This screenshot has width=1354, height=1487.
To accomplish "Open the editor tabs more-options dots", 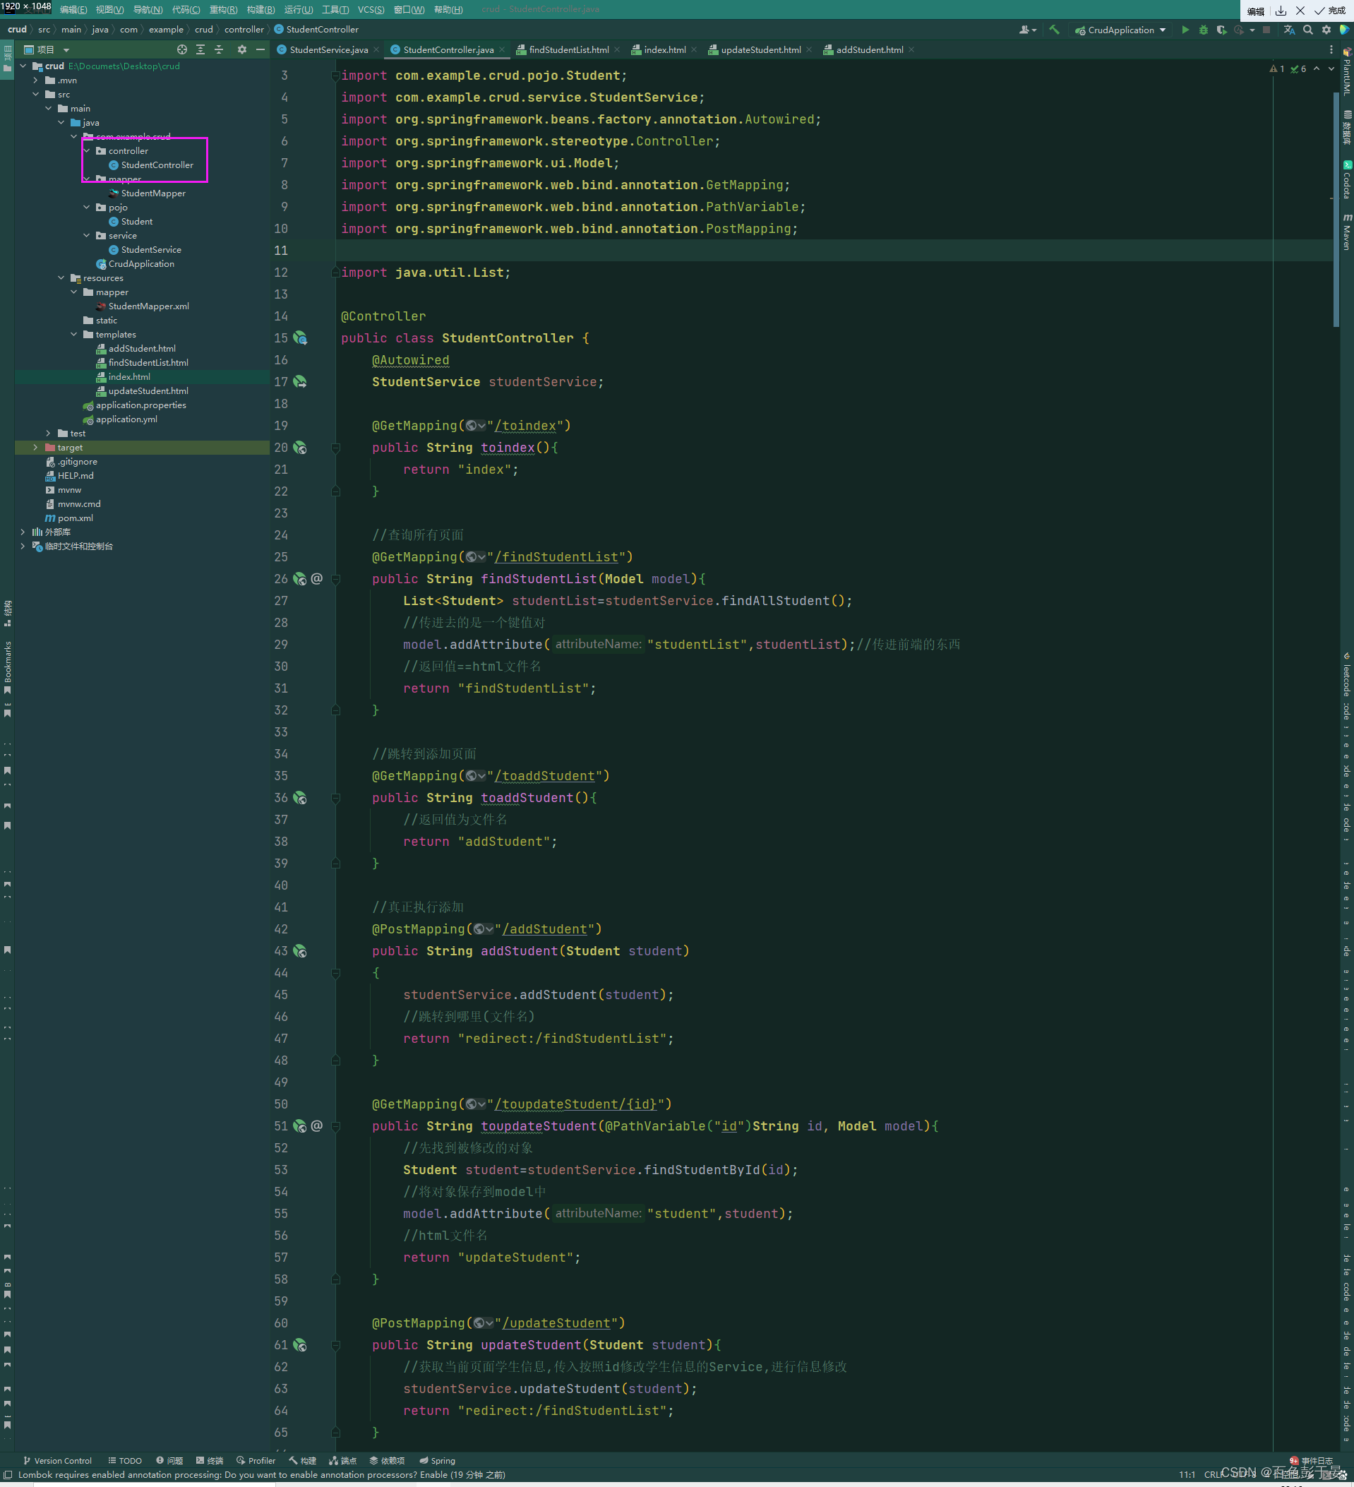I will [1331, 49].
